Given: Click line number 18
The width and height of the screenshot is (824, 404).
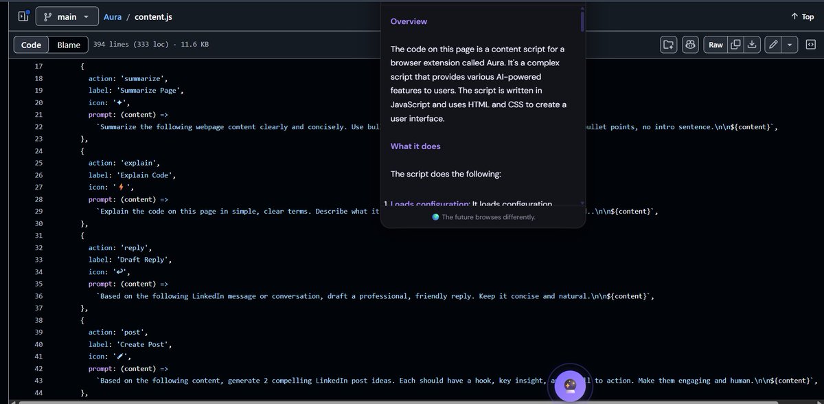Looking at the screenshot, I should click(38, 78).
